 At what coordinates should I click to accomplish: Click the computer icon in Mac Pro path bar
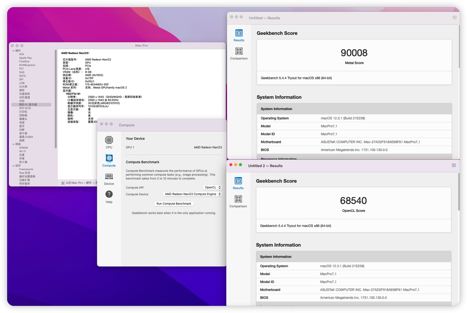pos(63,183)
